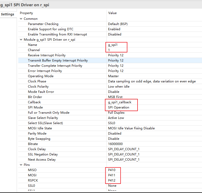202x193 pixels.
Task: Click the MOSI pin value P411
Action: 111,175
